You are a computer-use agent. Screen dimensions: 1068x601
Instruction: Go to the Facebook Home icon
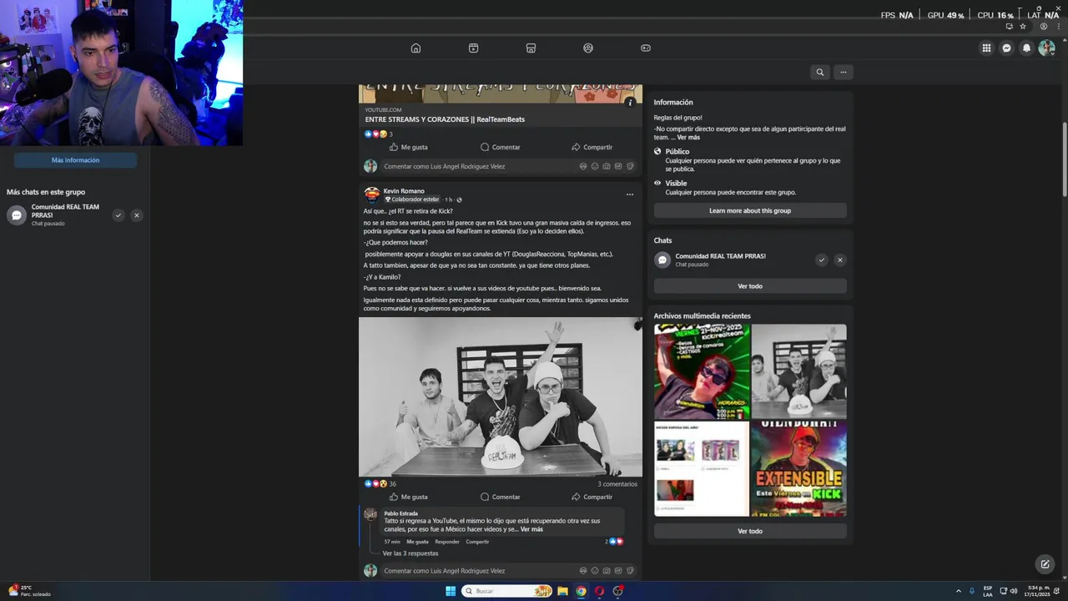pyautogui.click(x=416, y=48)
